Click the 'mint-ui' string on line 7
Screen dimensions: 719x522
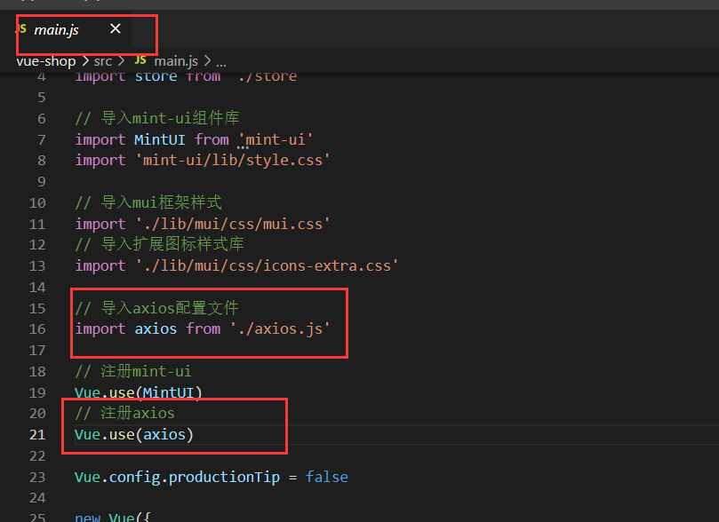click(x=276, y=139)
